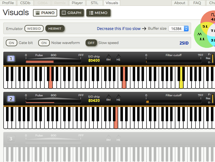The width and height of the screenshot is (215, 162).
Task: Click the $D400 SID chip address
Action: (94, 60)
